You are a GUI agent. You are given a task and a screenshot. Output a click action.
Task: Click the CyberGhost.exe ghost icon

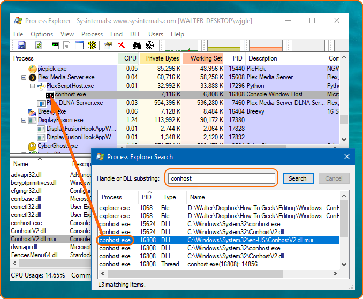(x=33, y=146)
